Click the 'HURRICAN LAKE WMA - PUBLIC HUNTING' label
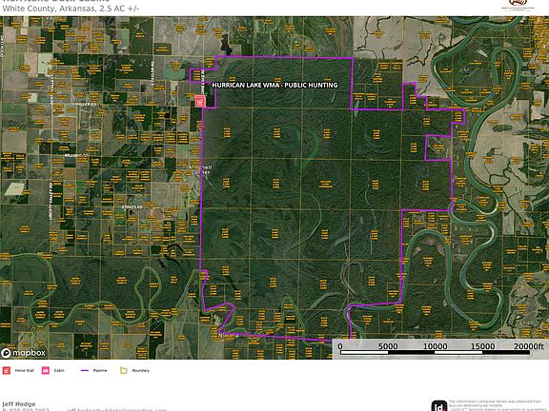Image resolution: width=549 pixels, height=411 pixels. (274, 85)
